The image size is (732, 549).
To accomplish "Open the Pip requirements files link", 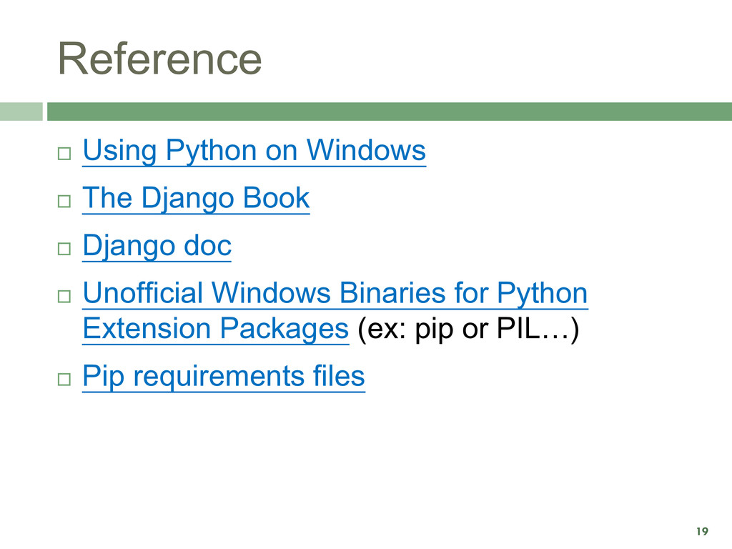I will click(x=224, y=377).
